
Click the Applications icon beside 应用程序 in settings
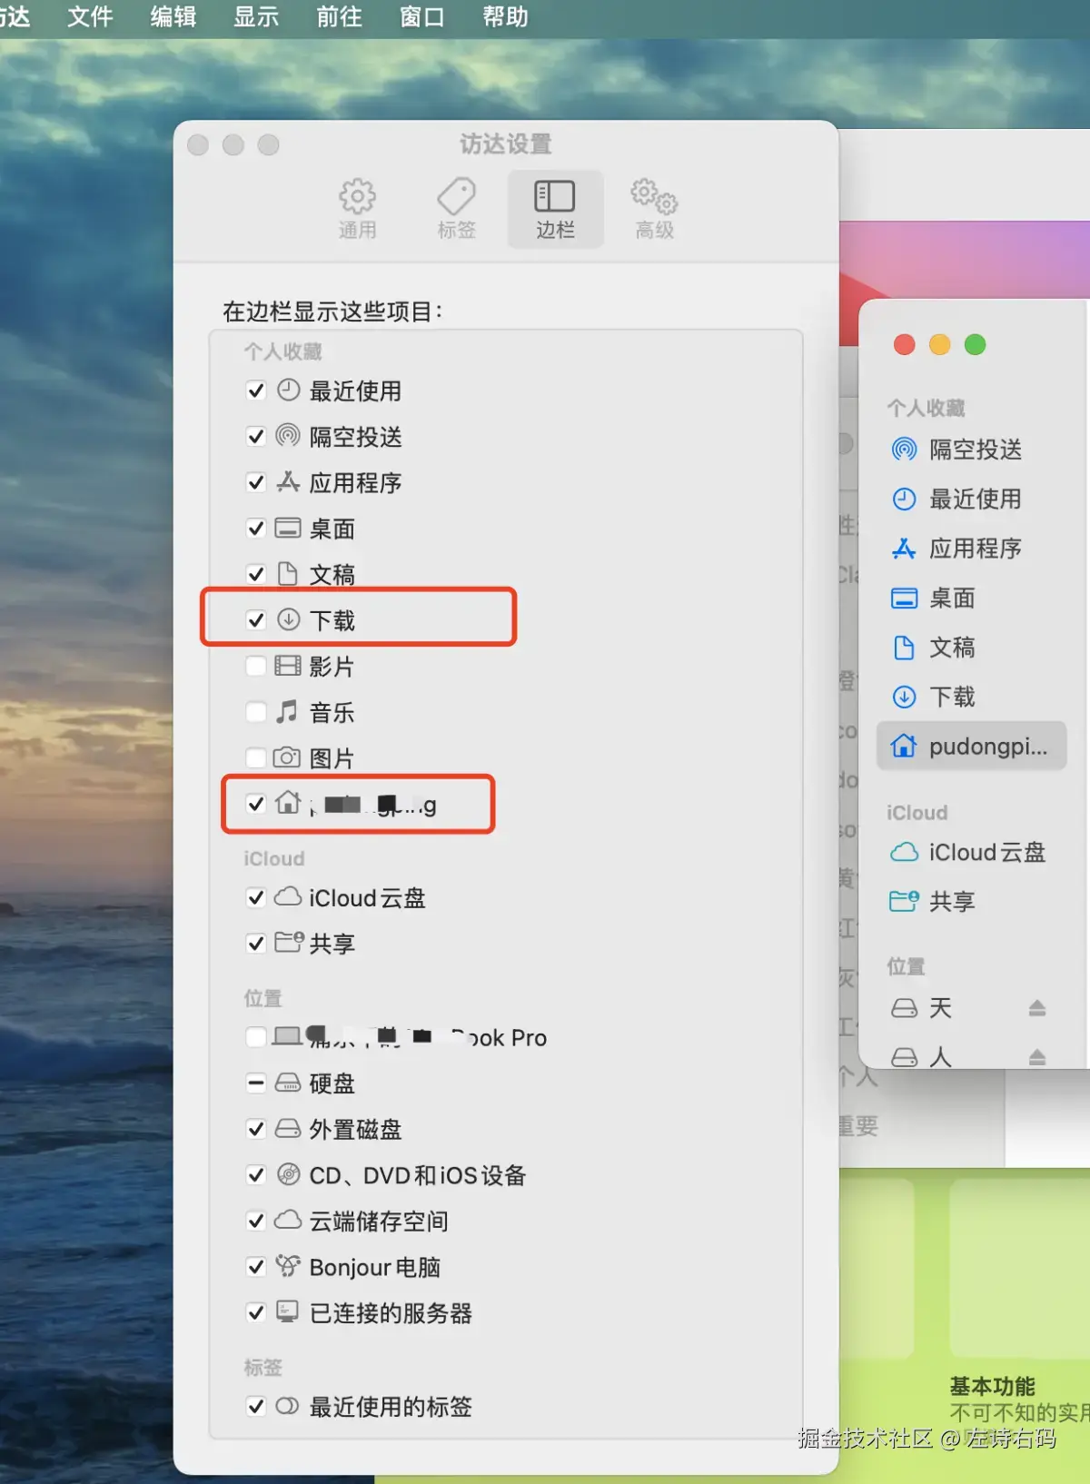[x=288, y=481]
